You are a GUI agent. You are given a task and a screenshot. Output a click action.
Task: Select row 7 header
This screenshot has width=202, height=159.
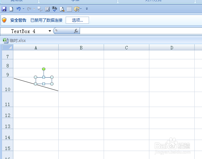click(x=8, y=55)
